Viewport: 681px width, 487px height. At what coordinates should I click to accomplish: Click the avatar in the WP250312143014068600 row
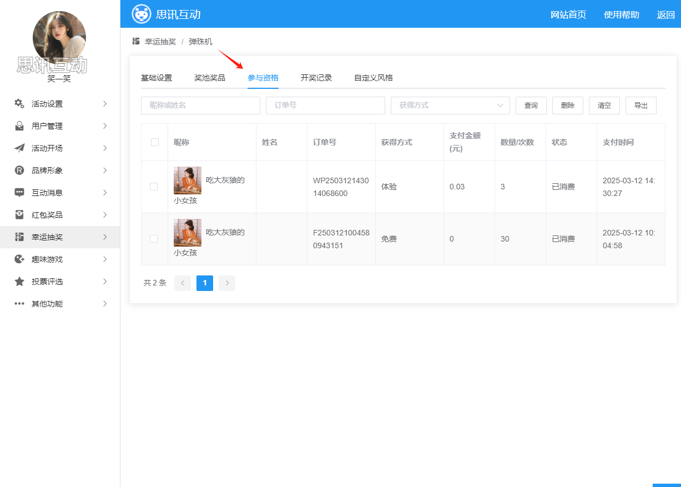(188, 180)
